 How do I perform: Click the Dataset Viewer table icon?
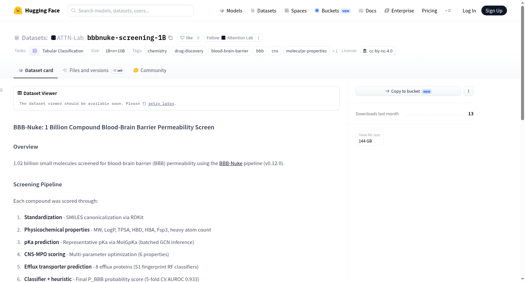coord(20,93)
